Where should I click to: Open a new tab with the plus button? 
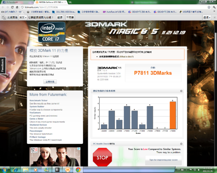tap(70, 2)
